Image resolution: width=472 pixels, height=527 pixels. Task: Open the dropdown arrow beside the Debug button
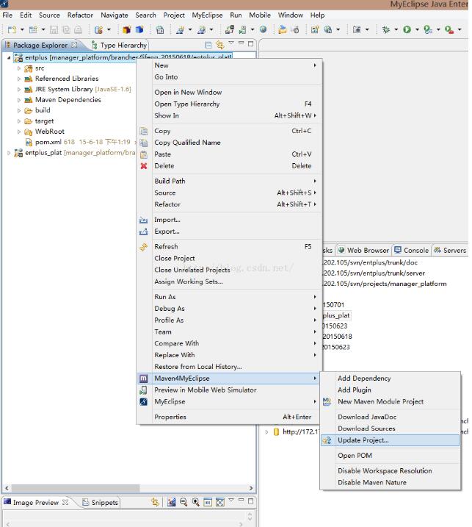coord(396,29)
